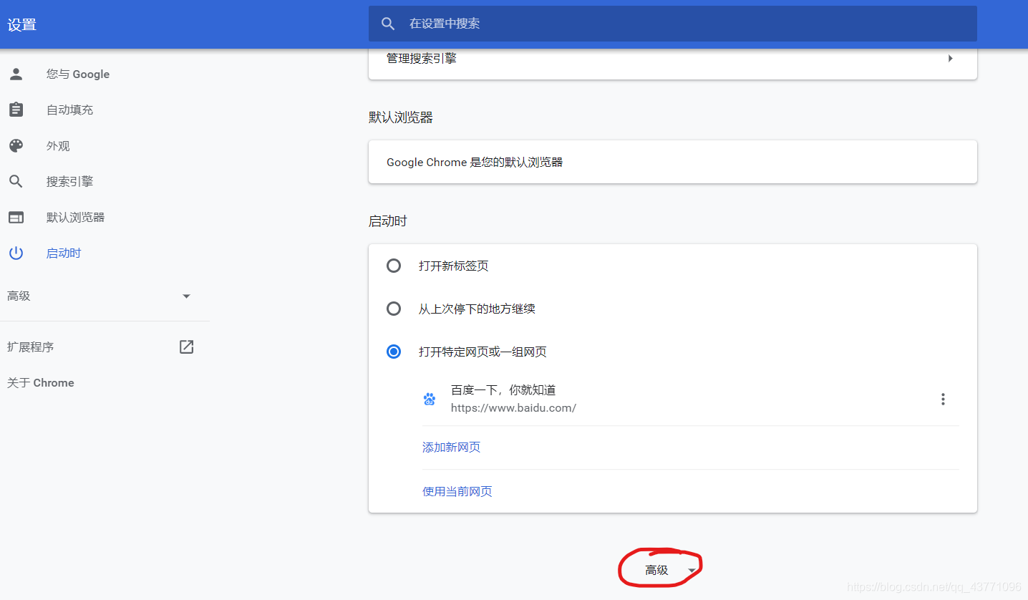Image resolution: width=1028 pixels, height=600 pixels.
Task: Open the 默认浏览器 sidebar item
Action: pos(75,217)
